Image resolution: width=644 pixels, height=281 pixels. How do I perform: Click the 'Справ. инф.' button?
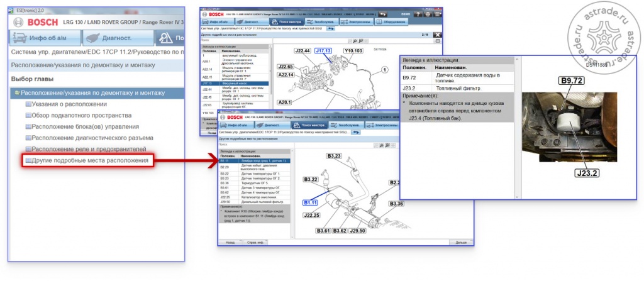click(x=255, y=243)
